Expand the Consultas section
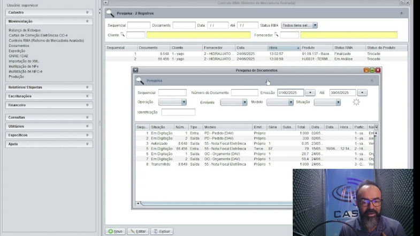The image size is (420, 236). pyautogui.click(x=49, y=117)
